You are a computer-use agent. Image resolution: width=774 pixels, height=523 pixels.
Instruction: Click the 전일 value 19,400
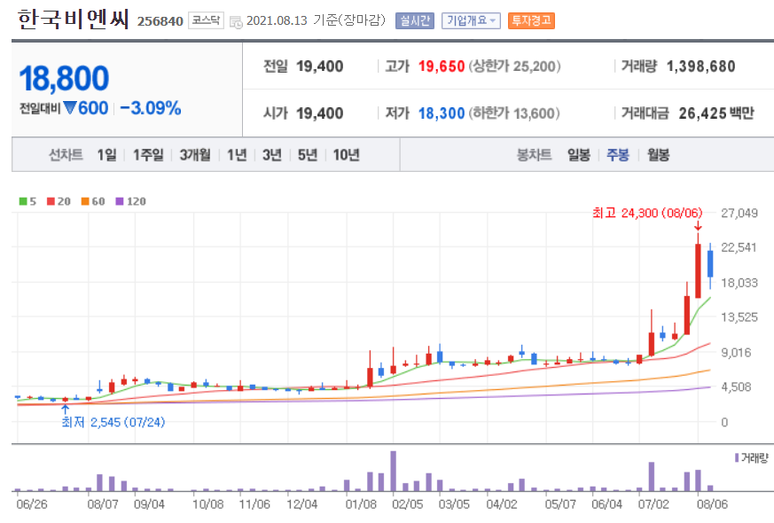(x=320, y=66)
